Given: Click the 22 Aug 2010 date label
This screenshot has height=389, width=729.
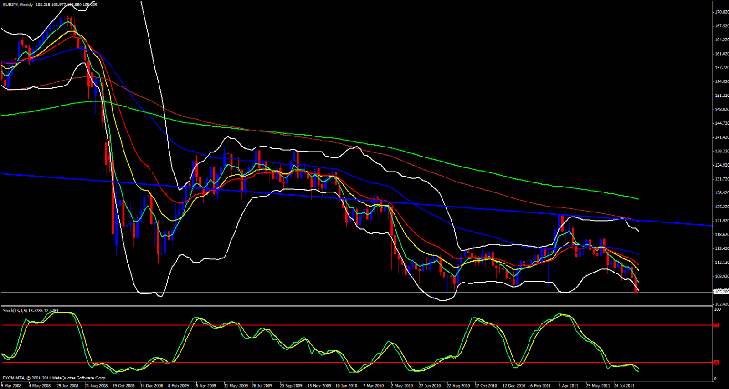Looking at the screenshot, I should click(458, 386).
